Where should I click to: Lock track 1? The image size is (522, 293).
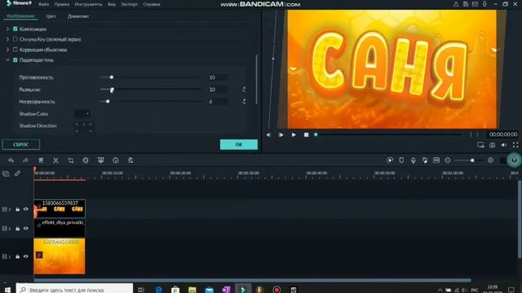coord(17,256)
